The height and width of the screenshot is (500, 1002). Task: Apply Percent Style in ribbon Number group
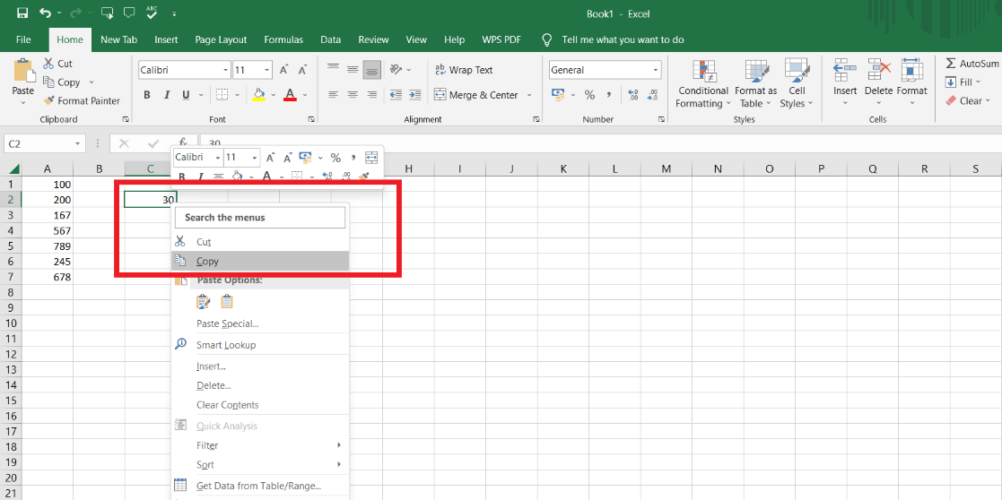pyautogui.click(x=589, y=95)
